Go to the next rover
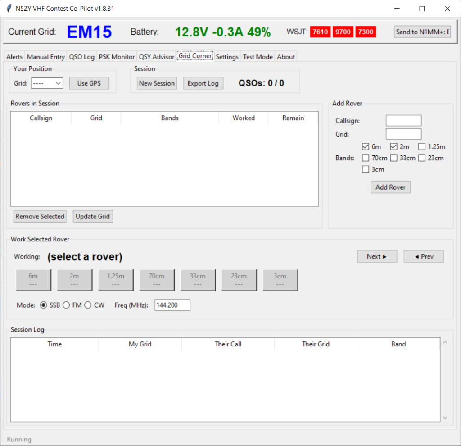Image resolution: width=461 pixels, height=446 pixels. 377,256
